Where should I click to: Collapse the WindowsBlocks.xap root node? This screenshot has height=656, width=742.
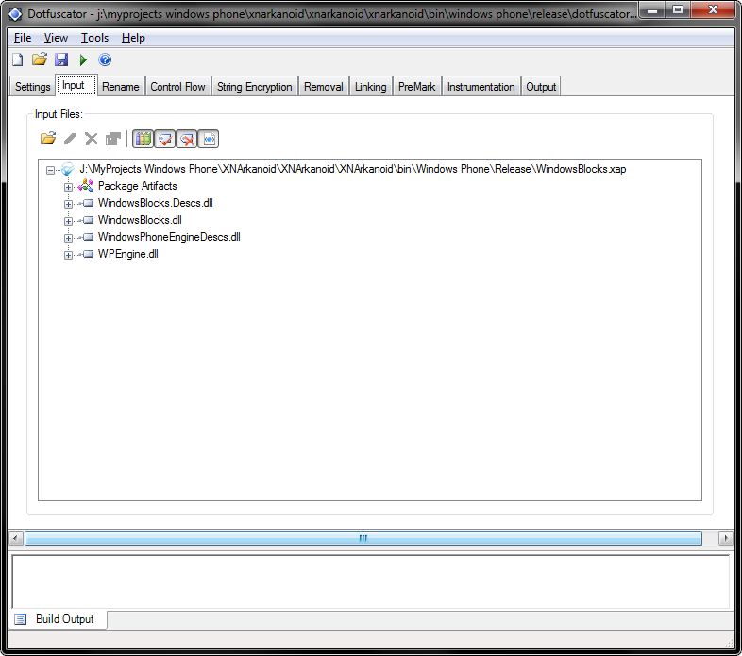coord(50,170)
